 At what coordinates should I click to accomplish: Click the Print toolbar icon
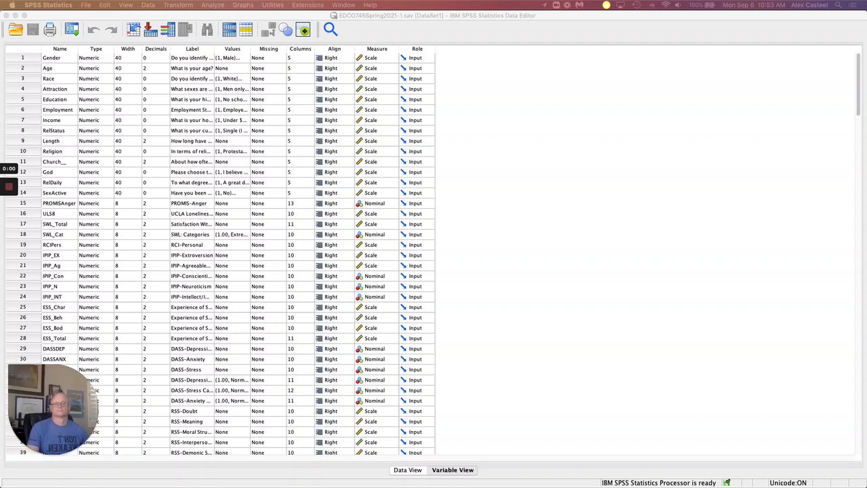pyautogui.click(x=49, y=29)
